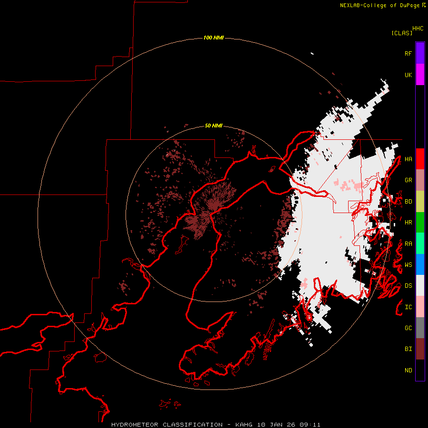Viewport: 428px width, 428px height.
Task: Click the NEXLAB-College of DuPage credit text
Action: (x=379, y=5)
